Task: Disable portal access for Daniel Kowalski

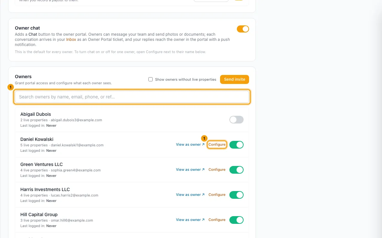Action: tap(236, 145)
